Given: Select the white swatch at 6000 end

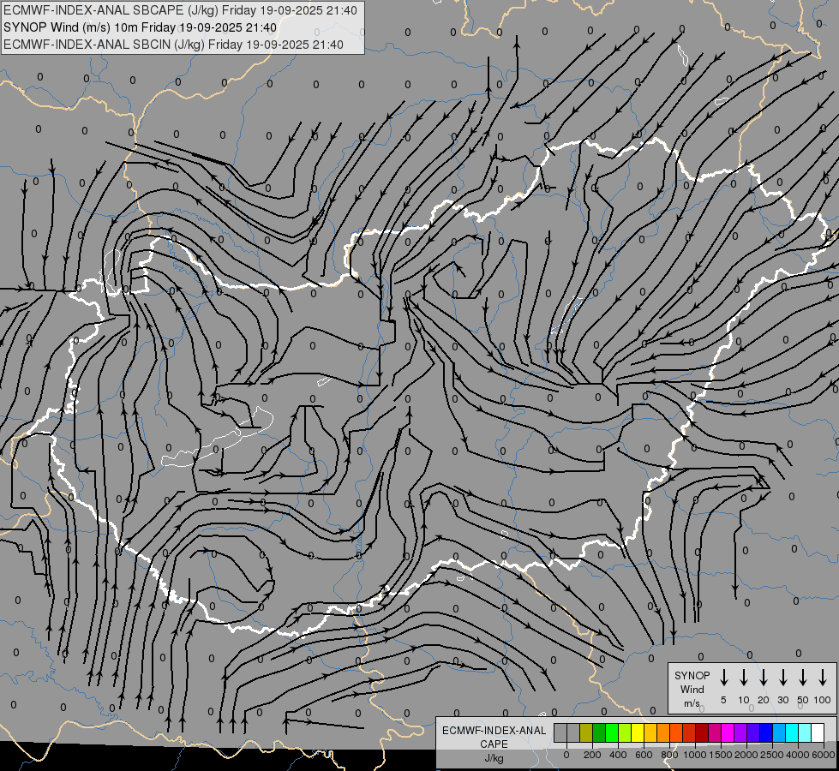Looking at the screenshot, I should (817, 732).
